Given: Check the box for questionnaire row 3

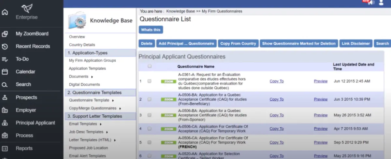Looking at the screenshot, I should 150,115.
